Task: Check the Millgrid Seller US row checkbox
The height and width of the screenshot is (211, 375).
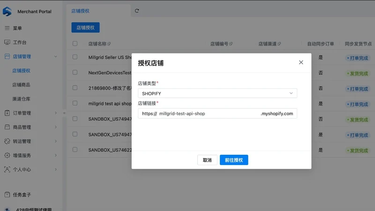Action: coord(75,57)
